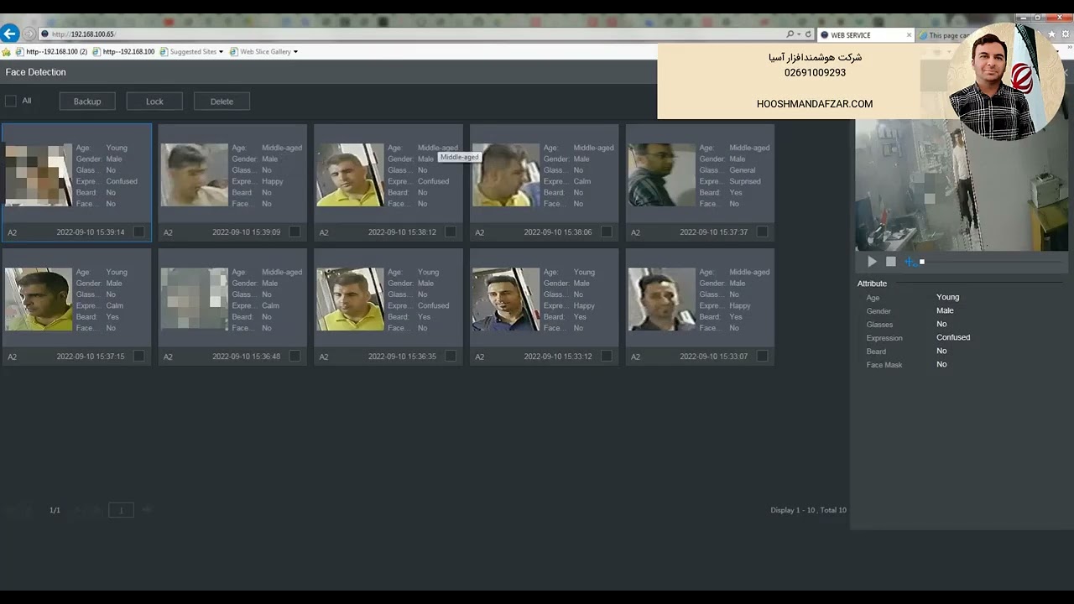Viewport: 1074px width, 604px height.
Task: Click the '1/1' page indicator
Action: coord(55,510)
